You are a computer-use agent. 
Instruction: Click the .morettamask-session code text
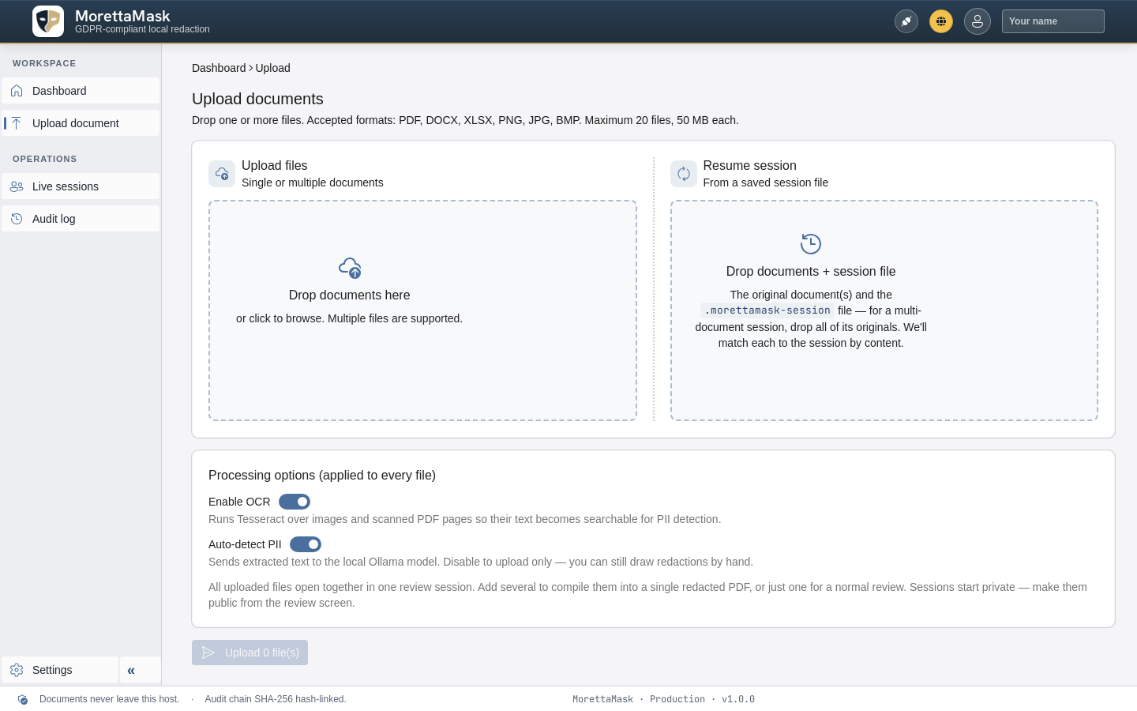coord(767,310)
